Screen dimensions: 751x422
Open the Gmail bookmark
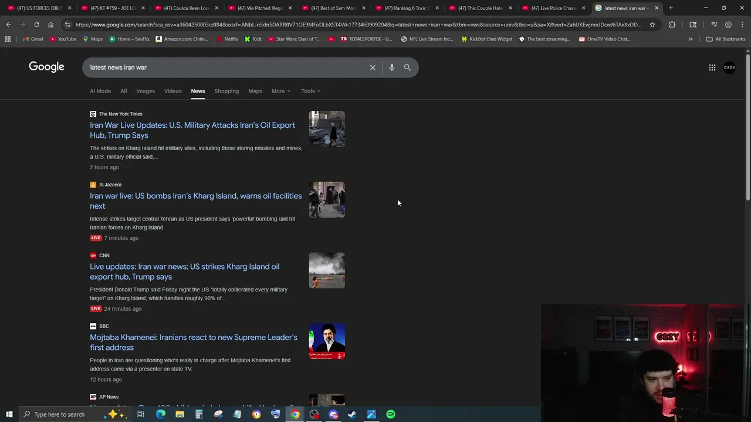pos(33,39)
